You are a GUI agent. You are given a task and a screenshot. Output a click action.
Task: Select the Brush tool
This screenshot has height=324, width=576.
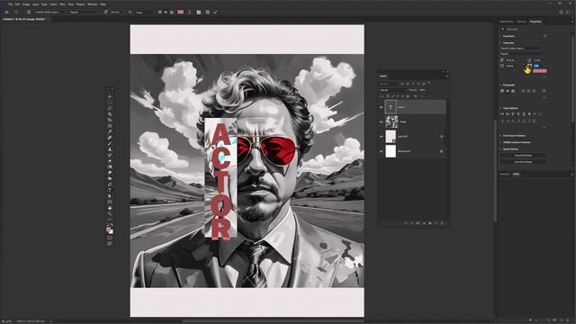[110, 144]
